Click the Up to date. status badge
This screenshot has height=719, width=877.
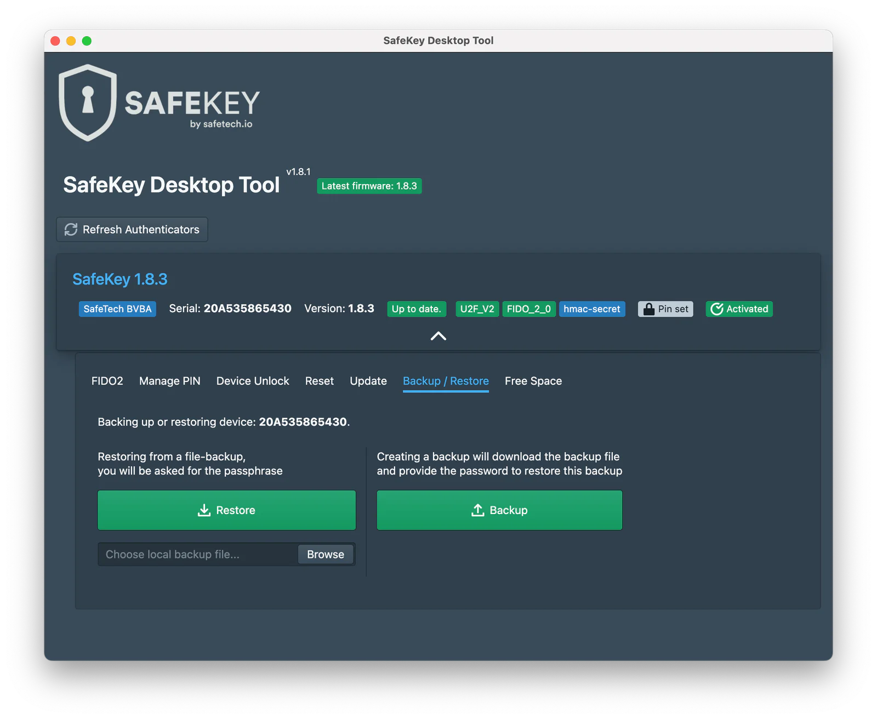coord(417,309)
